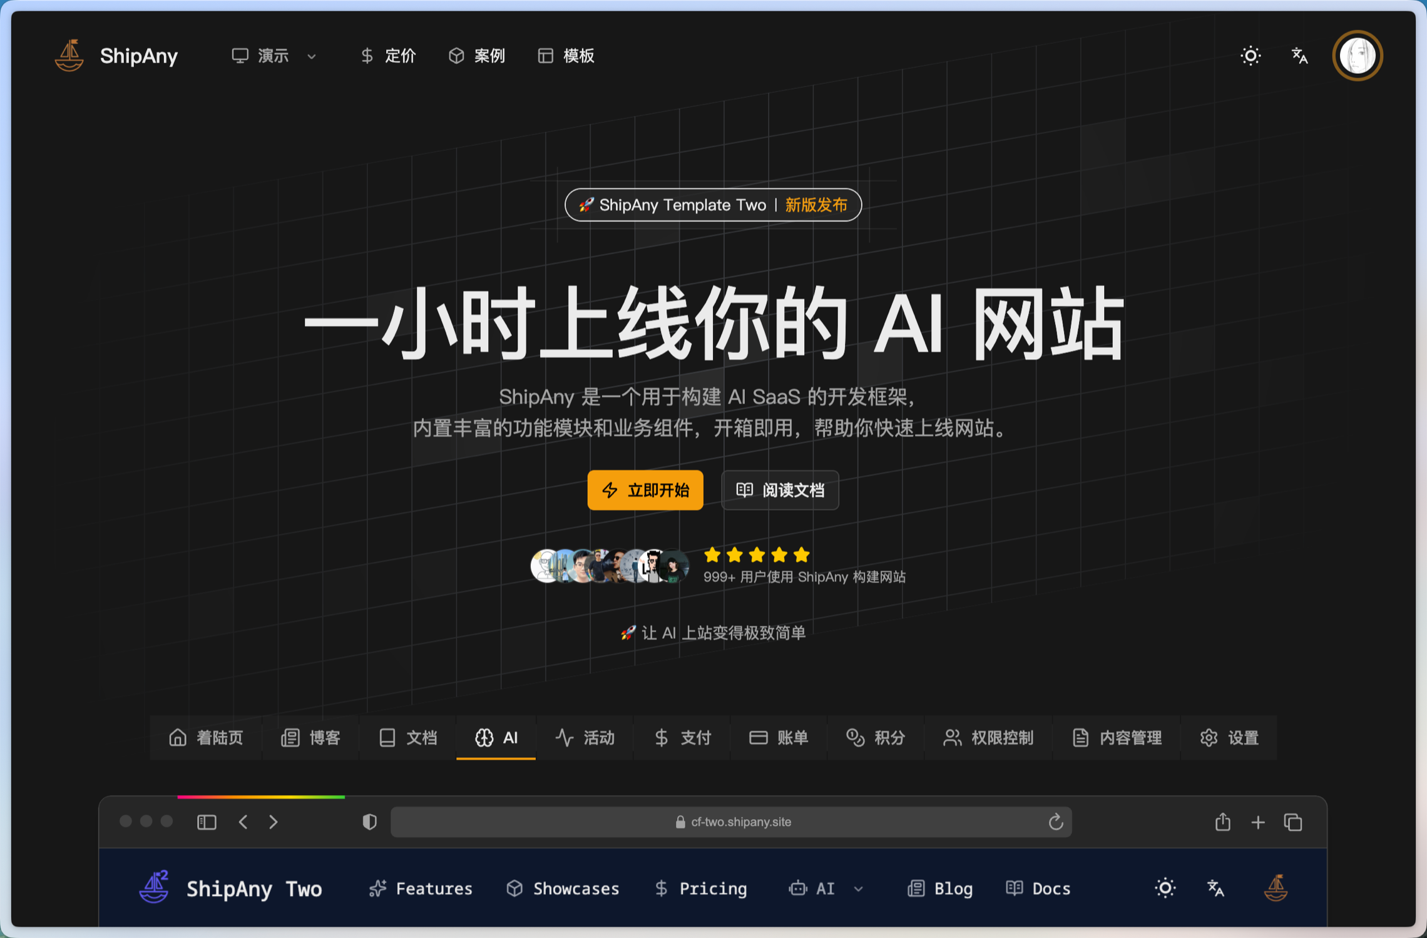Switch to the 着陆页 landing page tab
The width and height of the screenshot is (1427, 938).
(x=206, y=738)
